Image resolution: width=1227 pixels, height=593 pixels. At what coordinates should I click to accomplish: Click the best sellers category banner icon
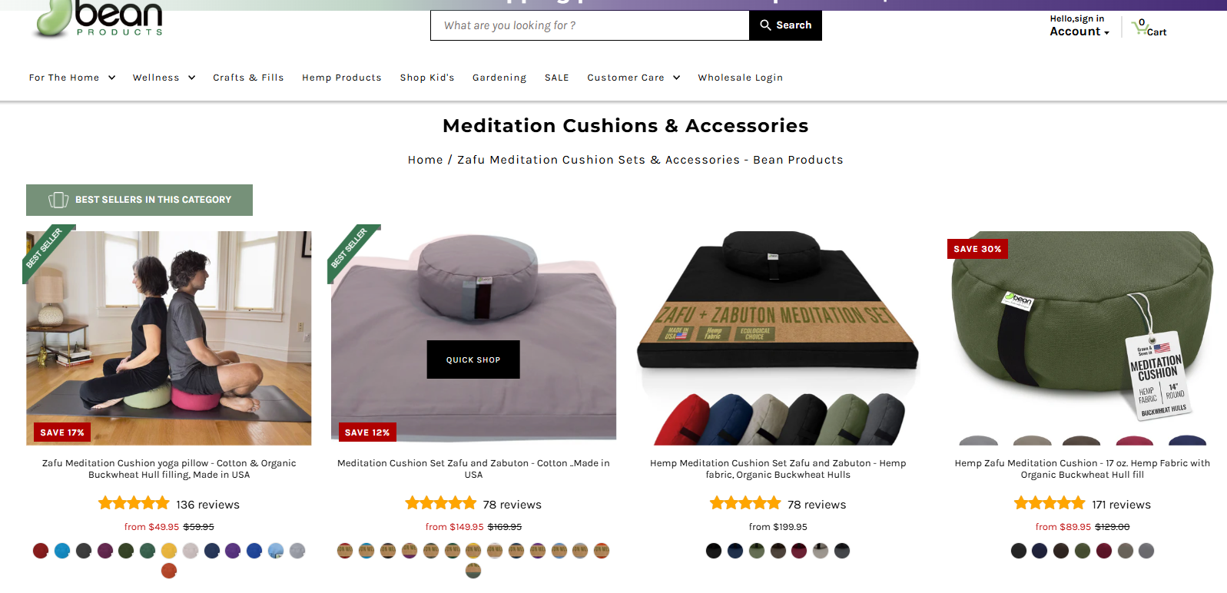pyautogui.click(x=58, y=200)
